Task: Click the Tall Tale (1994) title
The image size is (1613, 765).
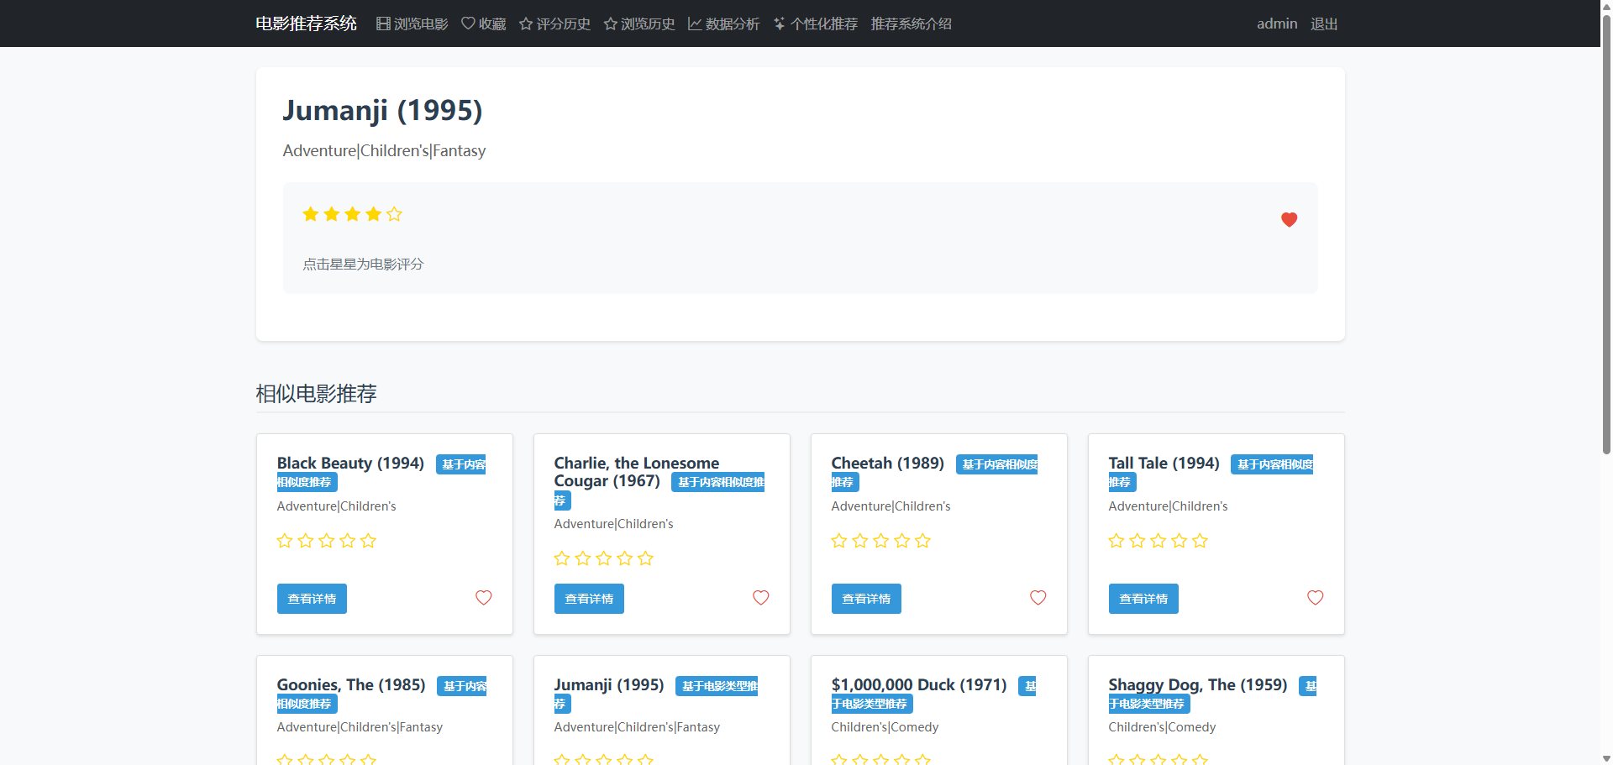Action: pos(1164,464)
